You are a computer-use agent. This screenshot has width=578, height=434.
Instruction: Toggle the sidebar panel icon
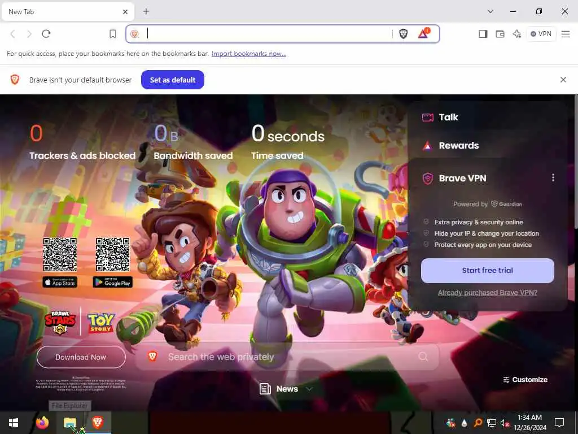click(483, 34)
